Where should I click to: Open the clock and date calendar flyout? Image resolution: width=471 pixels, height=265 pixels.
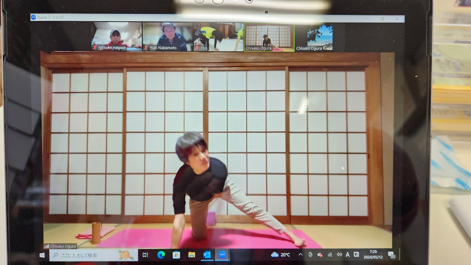click(x=373, y=254)
